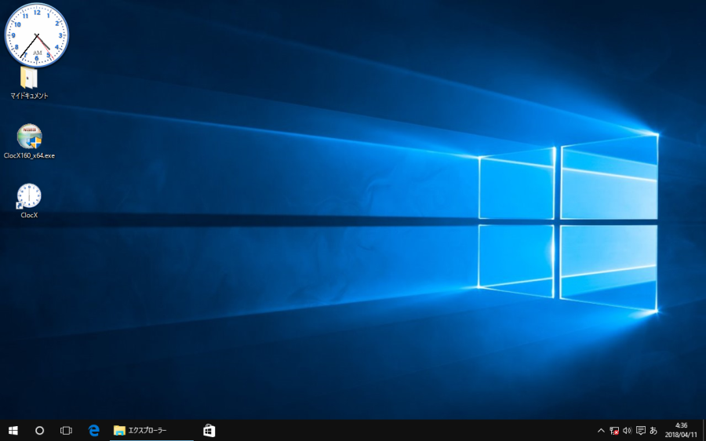The height and width of the screenshot is (441, 706).
Task: Click the ClocX160_x64.exe file name label
Action: (29, 155)
